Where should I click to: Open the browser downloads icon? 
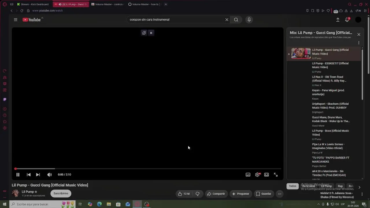(351, 11)
